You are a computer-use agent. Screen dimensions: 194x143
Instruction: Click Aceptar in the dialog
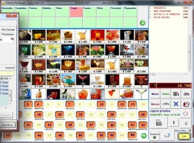[x=7, y=115]
